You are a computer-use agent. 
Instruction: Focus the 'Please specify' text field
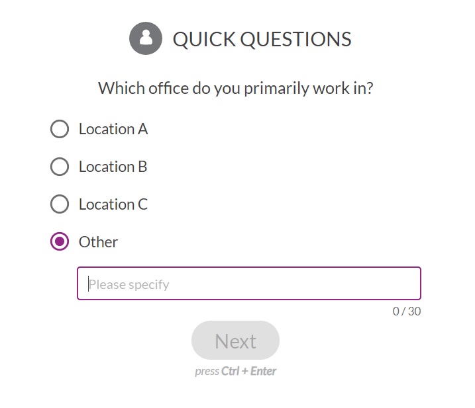coord(249,284)
